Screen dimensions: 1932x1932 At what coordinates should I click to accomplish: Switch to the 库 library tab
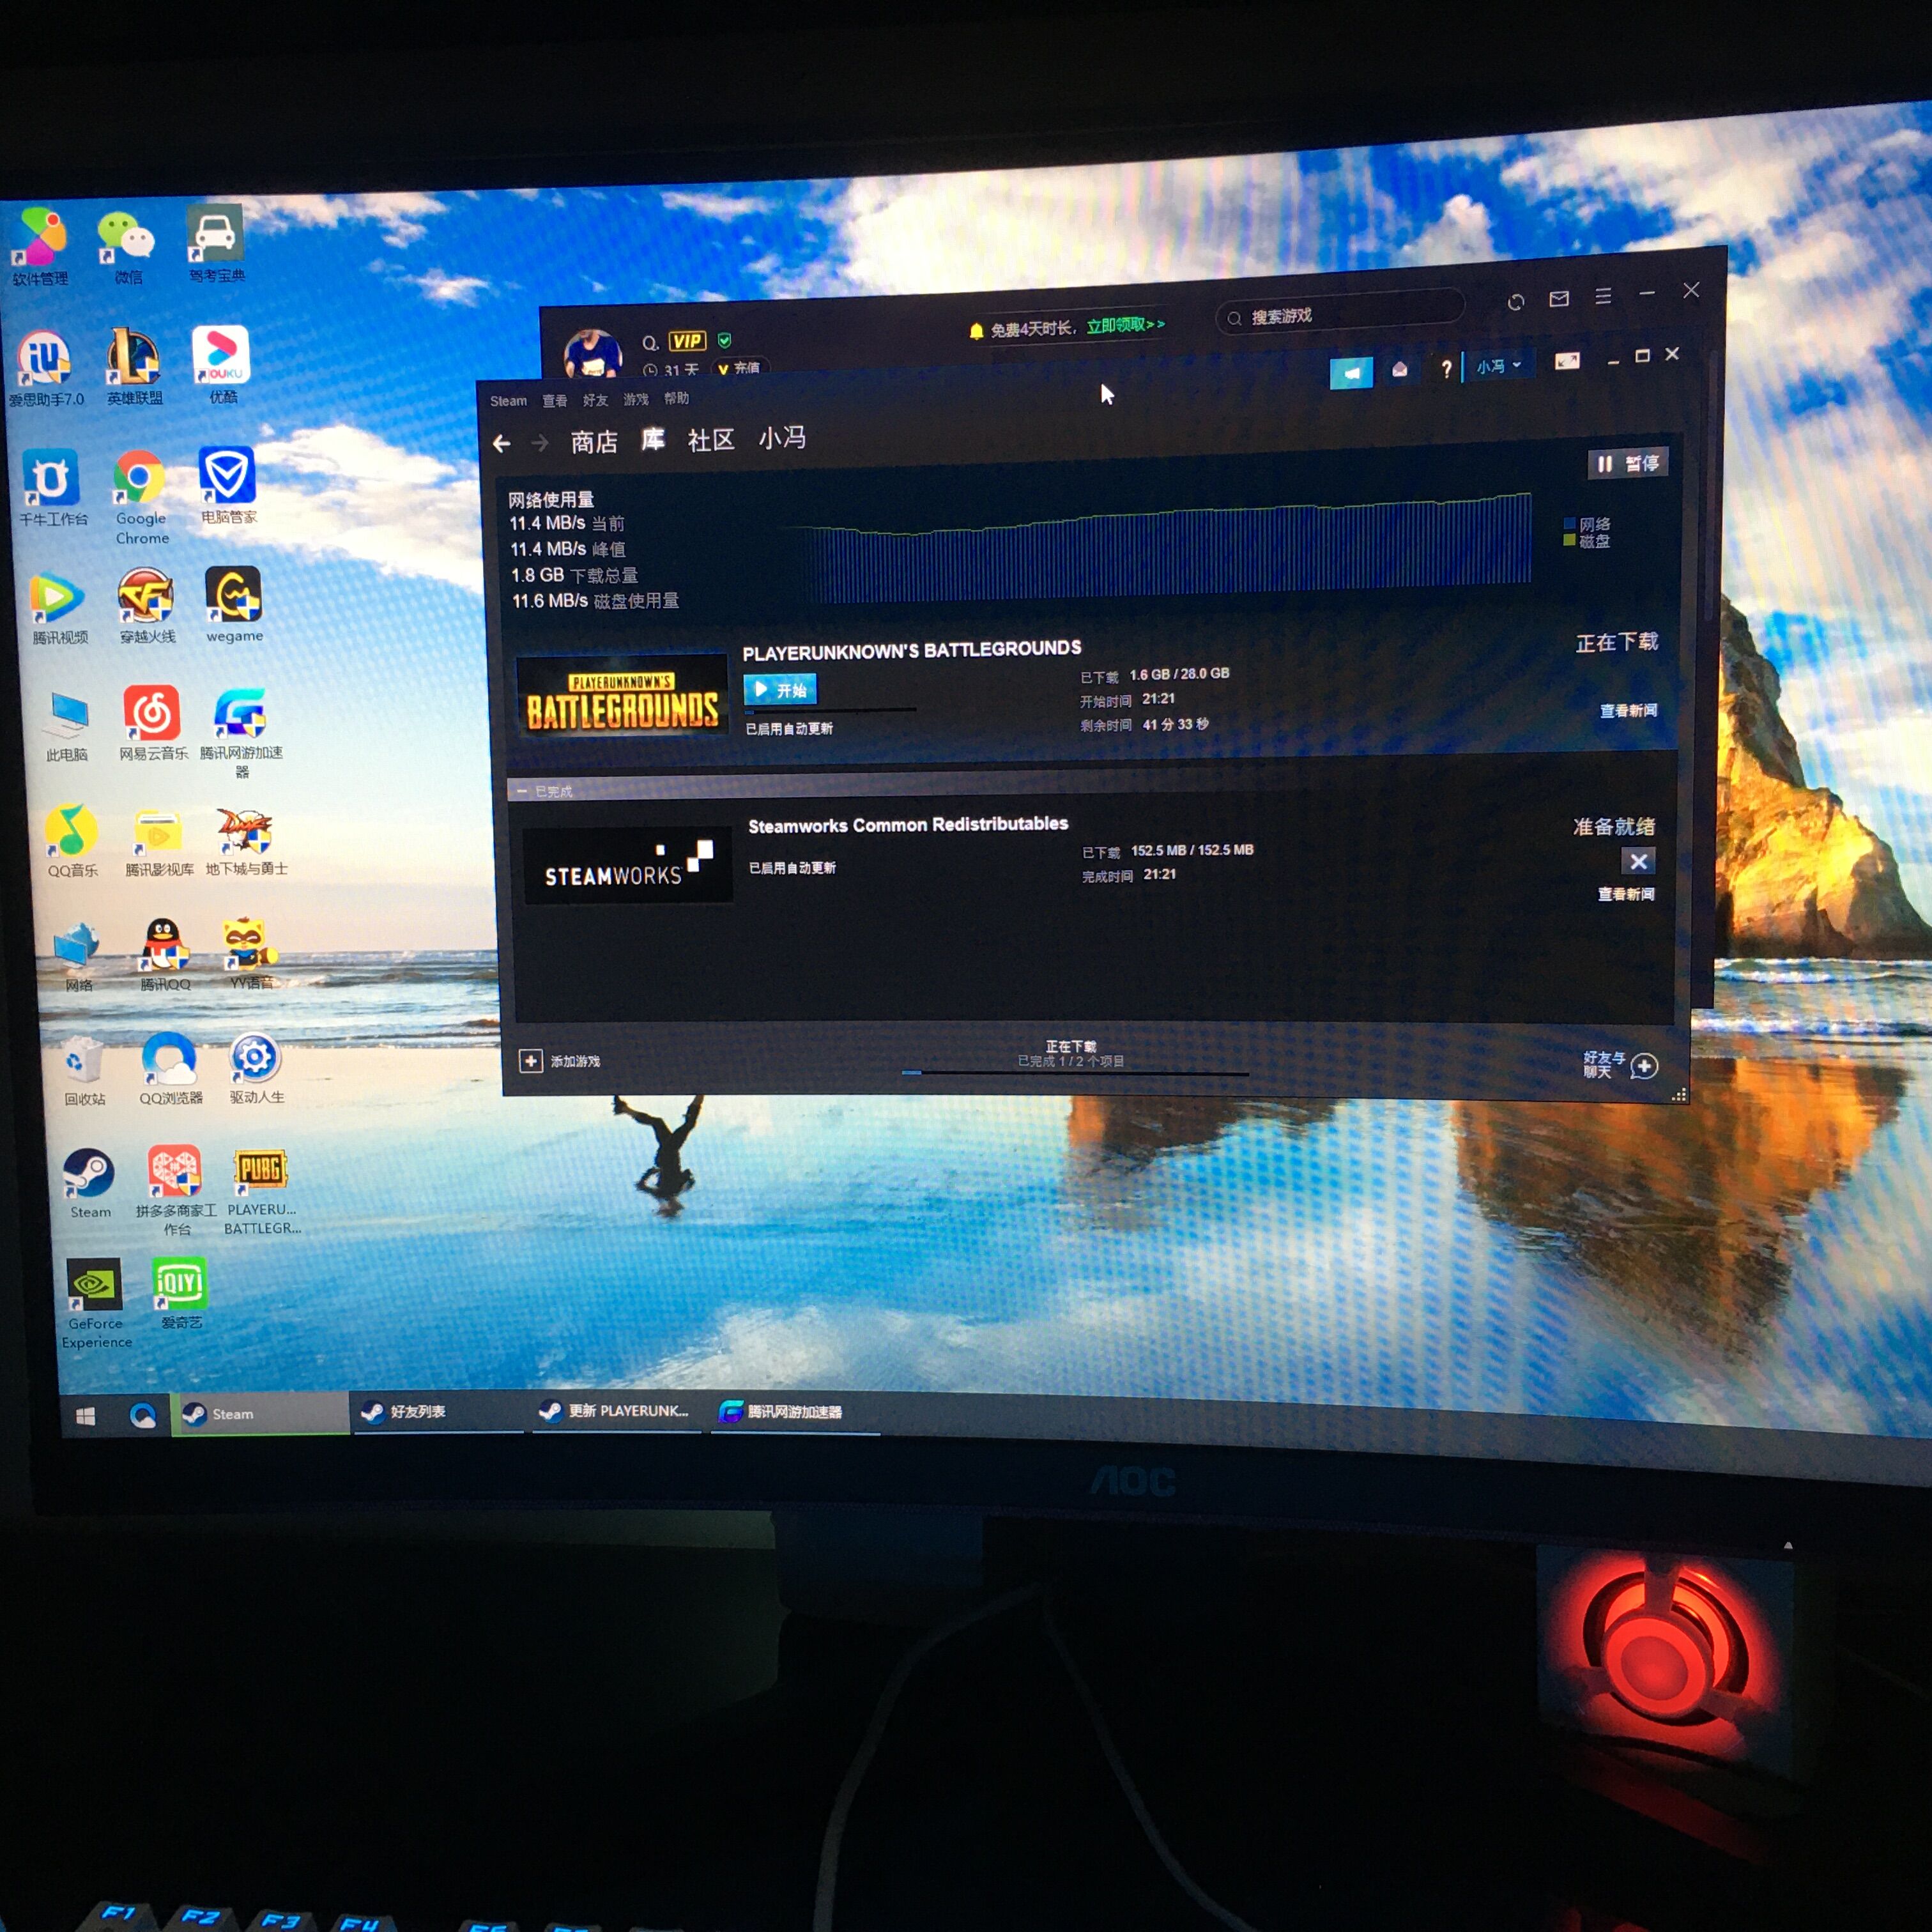pos(653,440)
